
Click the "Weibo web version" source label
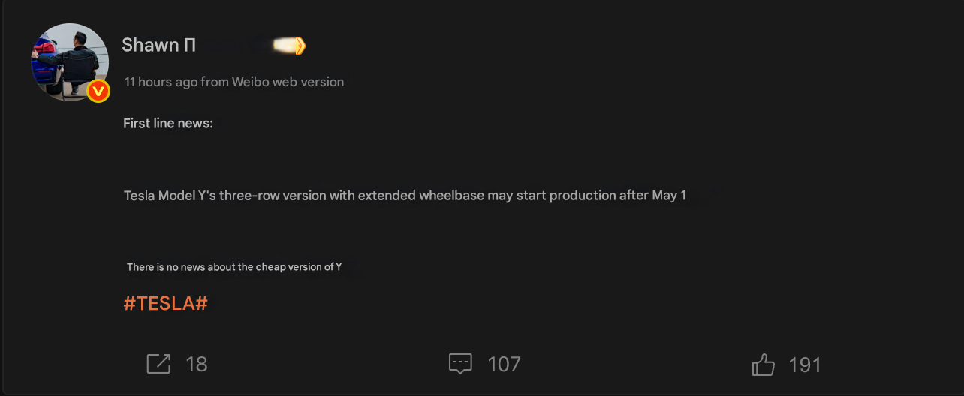pos(288,82)
